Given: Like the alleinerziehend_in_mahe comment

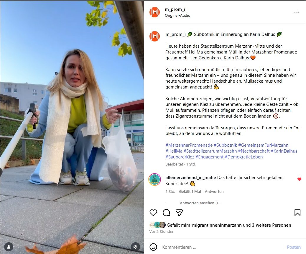Looking at the screenshot, I should coord(299,179).
